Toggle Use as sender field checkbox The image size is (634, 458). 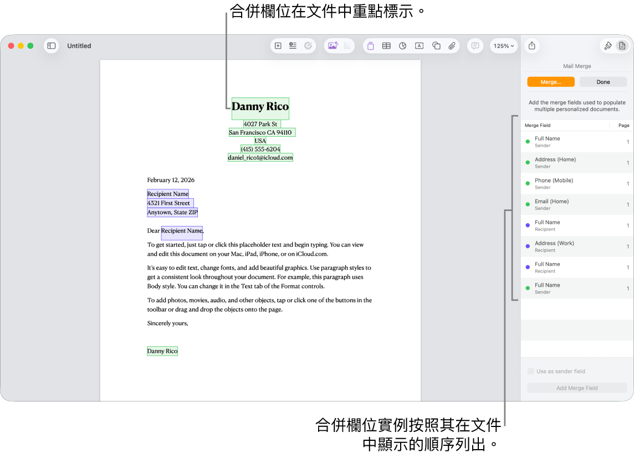click(530, 371)
